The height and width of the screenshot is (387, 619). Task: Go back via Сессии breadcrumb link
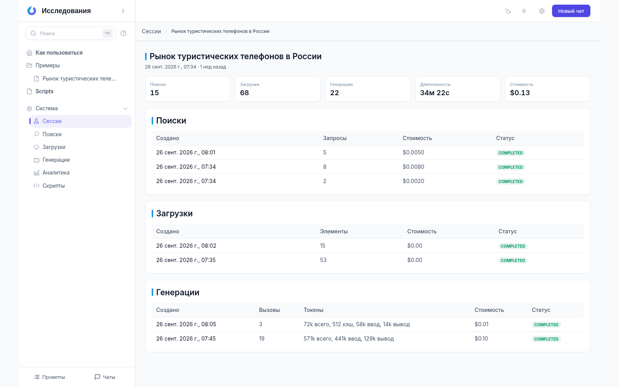pyautogui.click(x=151, y=31)
